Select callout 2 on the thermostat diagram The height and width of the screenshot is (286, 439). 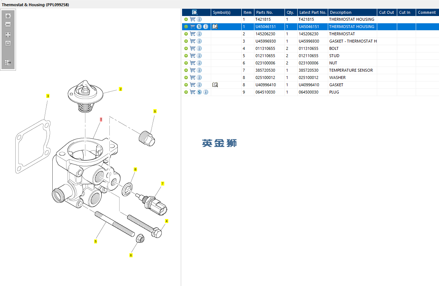coord(121,89)
